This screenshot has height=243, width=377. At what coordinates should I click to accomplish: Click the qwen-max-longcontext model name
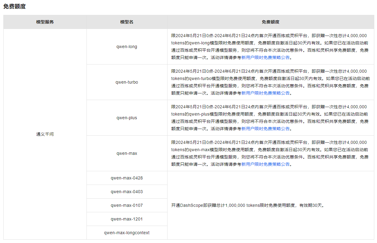click(127, 233)
